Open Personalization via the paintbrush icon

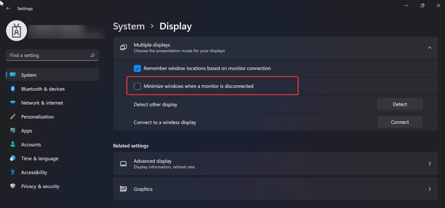click(13, 117)
